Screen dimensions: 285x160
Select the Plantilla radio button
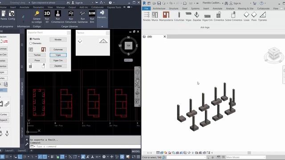click(x=31, y=39)
